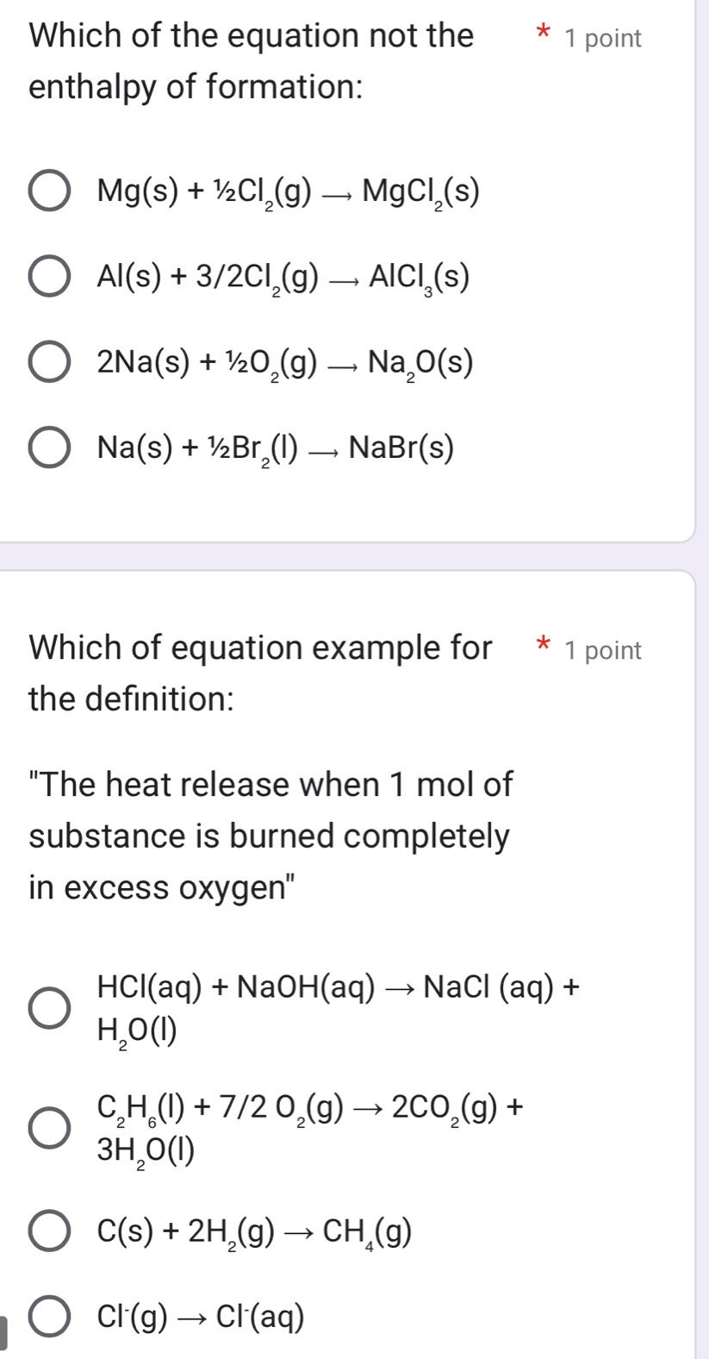Click the "Which of equation example for" question title

click(260, 648)
